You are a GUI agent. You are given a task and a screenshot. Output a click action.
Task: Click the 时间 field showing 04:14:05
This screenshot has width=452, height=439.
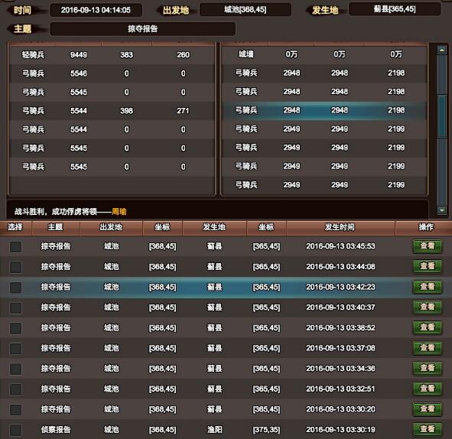tap(96, 10)
